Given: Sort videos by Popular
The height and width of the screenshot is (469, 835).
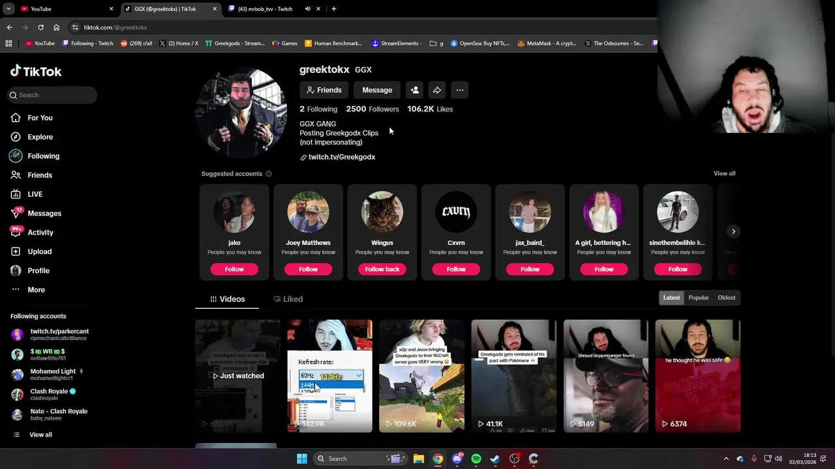Looking at the screenshot, I should click(699, 298).
